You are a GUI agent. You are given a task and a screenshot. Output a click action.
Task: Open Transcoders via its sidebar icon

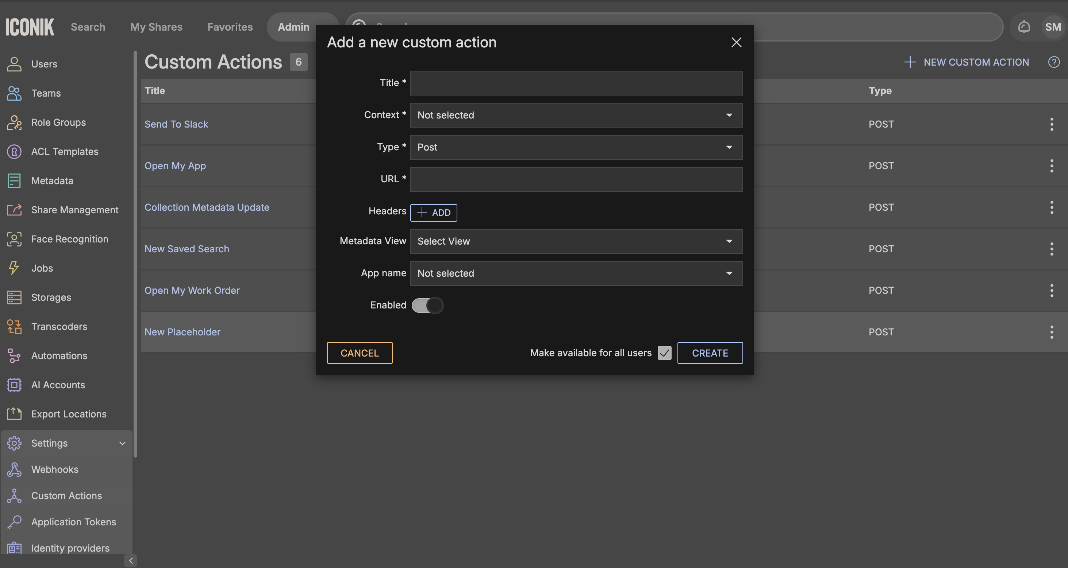[x=14, y=327]
